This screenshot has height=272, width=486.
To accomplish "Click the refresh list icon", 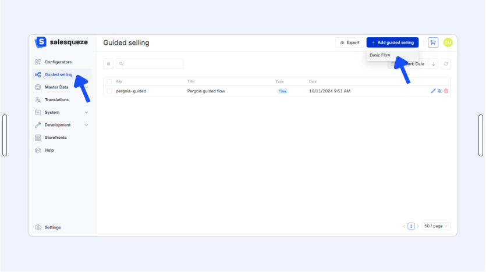I will pos(446,64).
